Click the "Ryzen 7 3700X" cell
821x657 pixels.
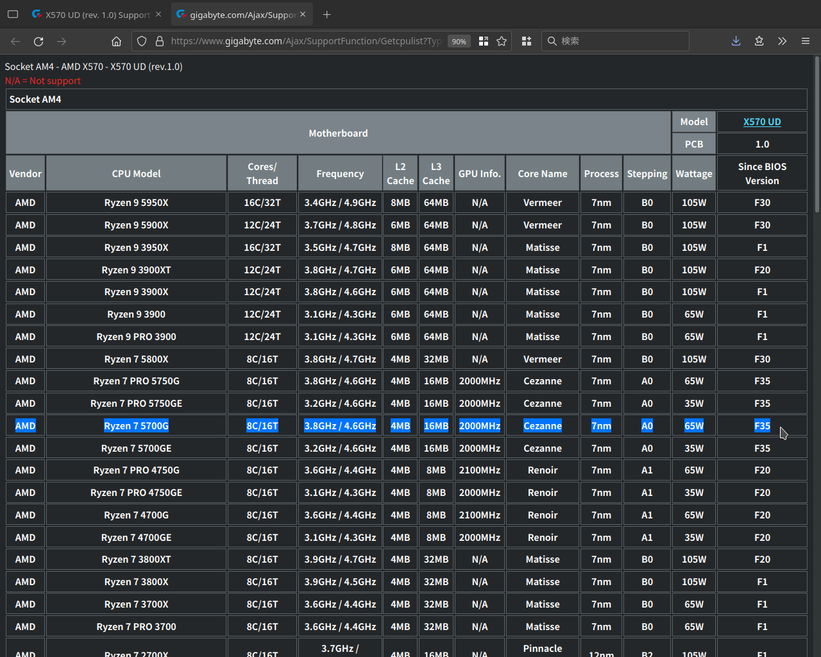pyautogui.click(x=137, y=604)
